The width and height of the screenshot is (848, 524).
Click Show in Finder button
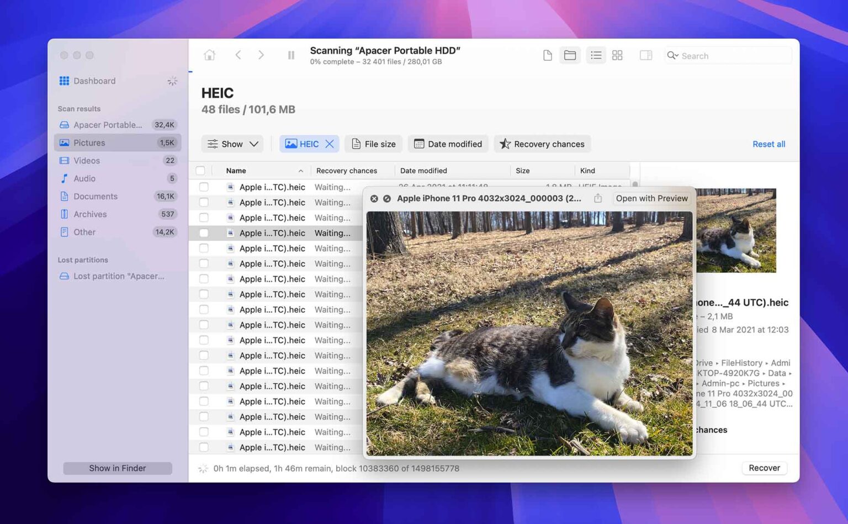tap(118, 468)
